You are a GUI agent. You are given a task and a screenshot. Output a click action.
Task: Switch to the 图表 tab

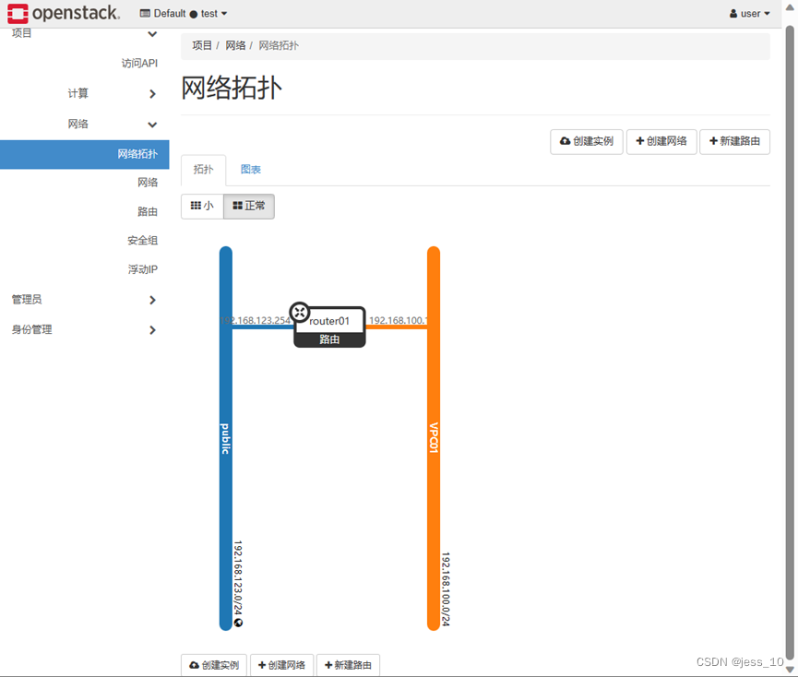(251, 170)
